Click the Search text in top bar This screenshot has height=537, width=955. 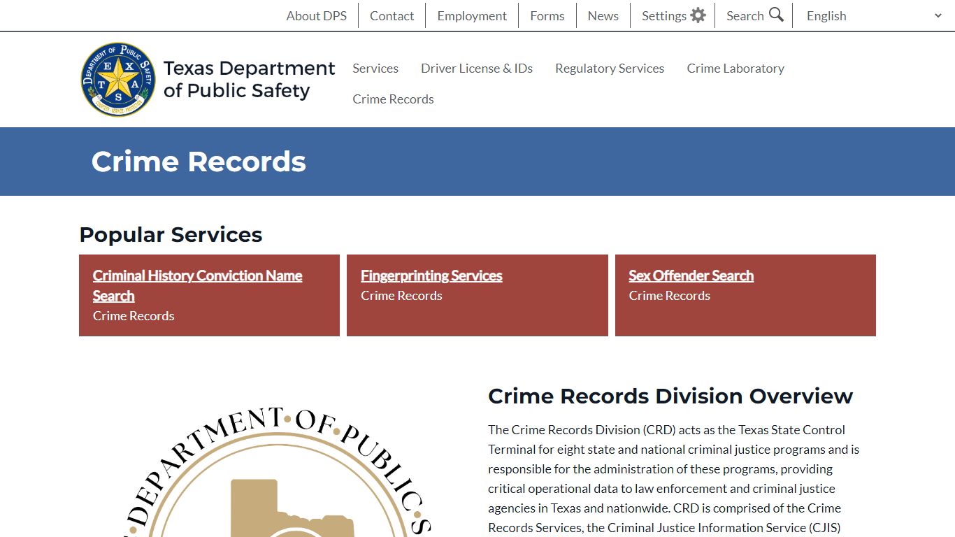coord(745,15)
